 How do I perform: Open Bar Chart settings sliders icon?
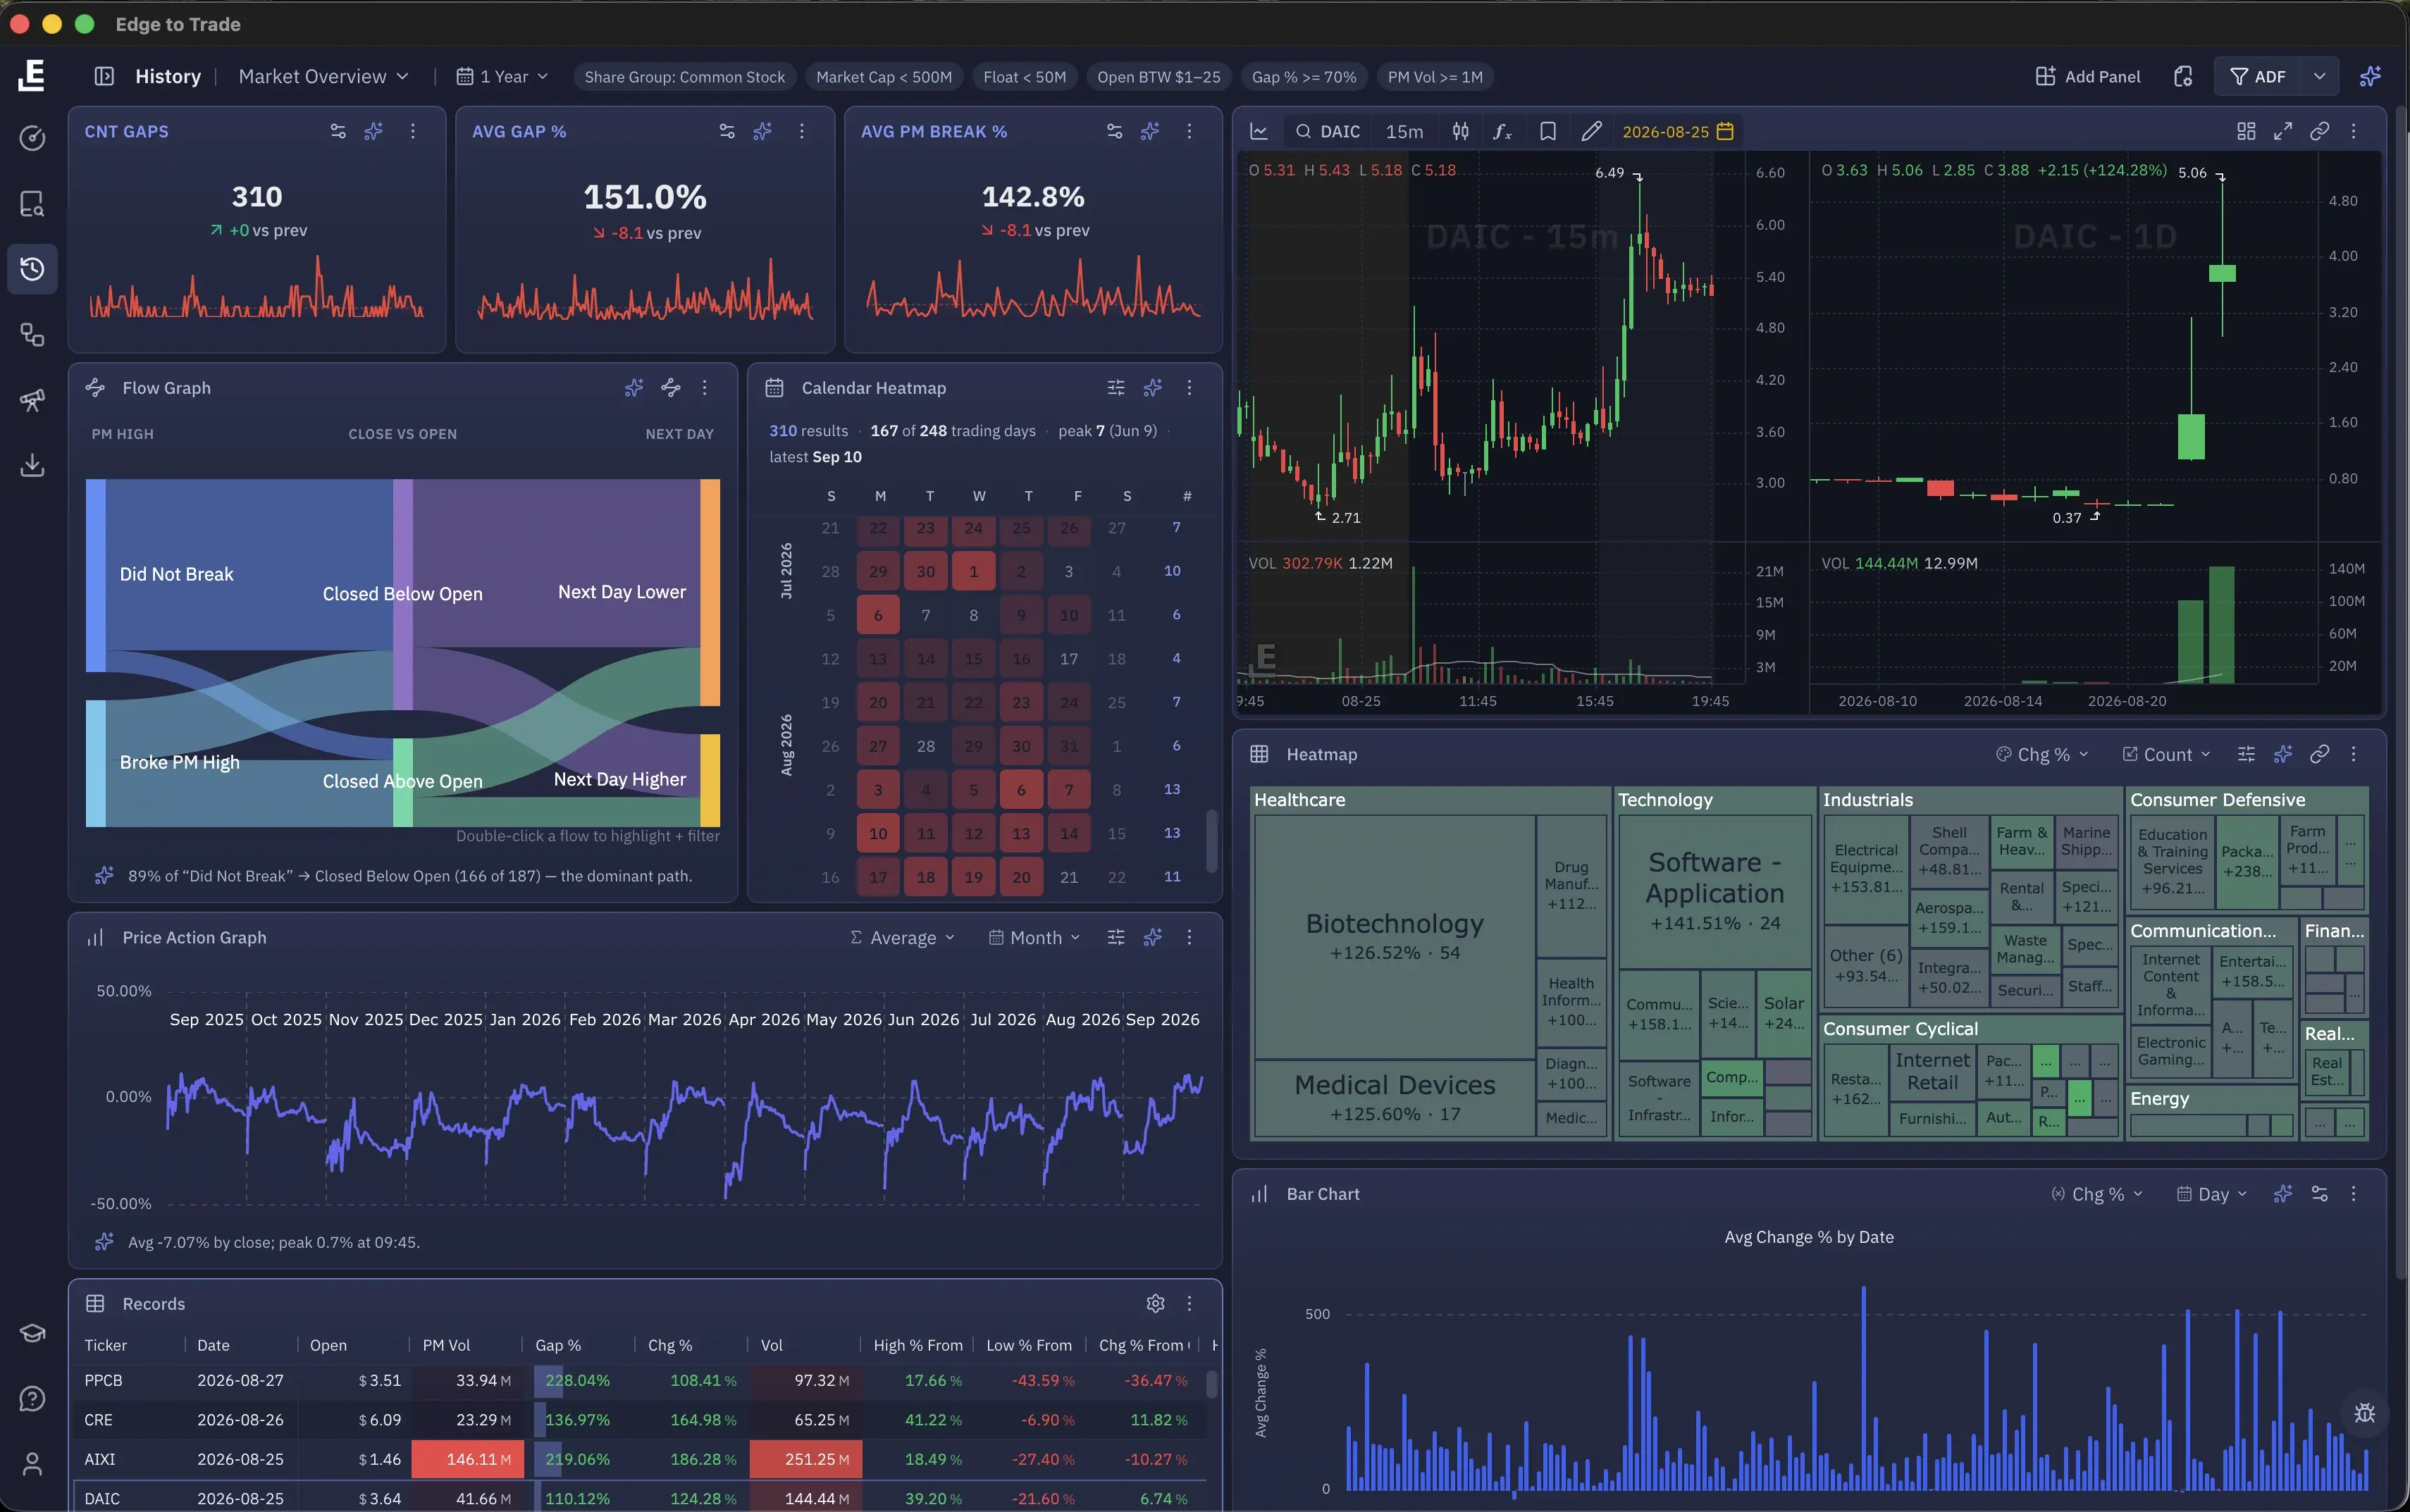(2320, 1193)
